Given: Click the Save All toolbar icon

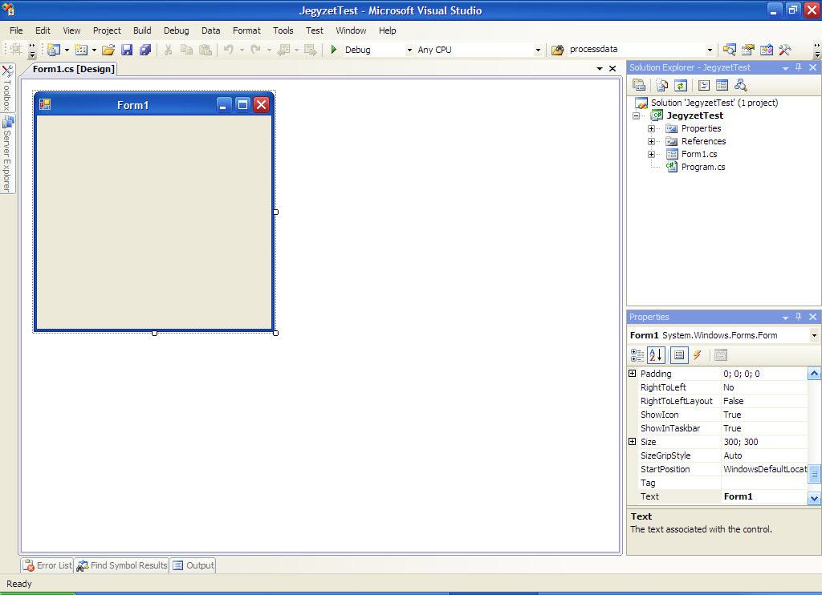Looking at the screenshot, I should click(144, 50).
